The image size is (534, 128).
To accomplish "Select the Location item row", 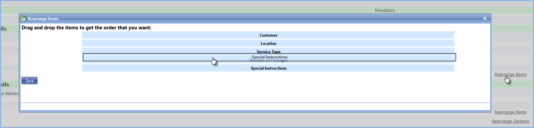I will [268, 43].
